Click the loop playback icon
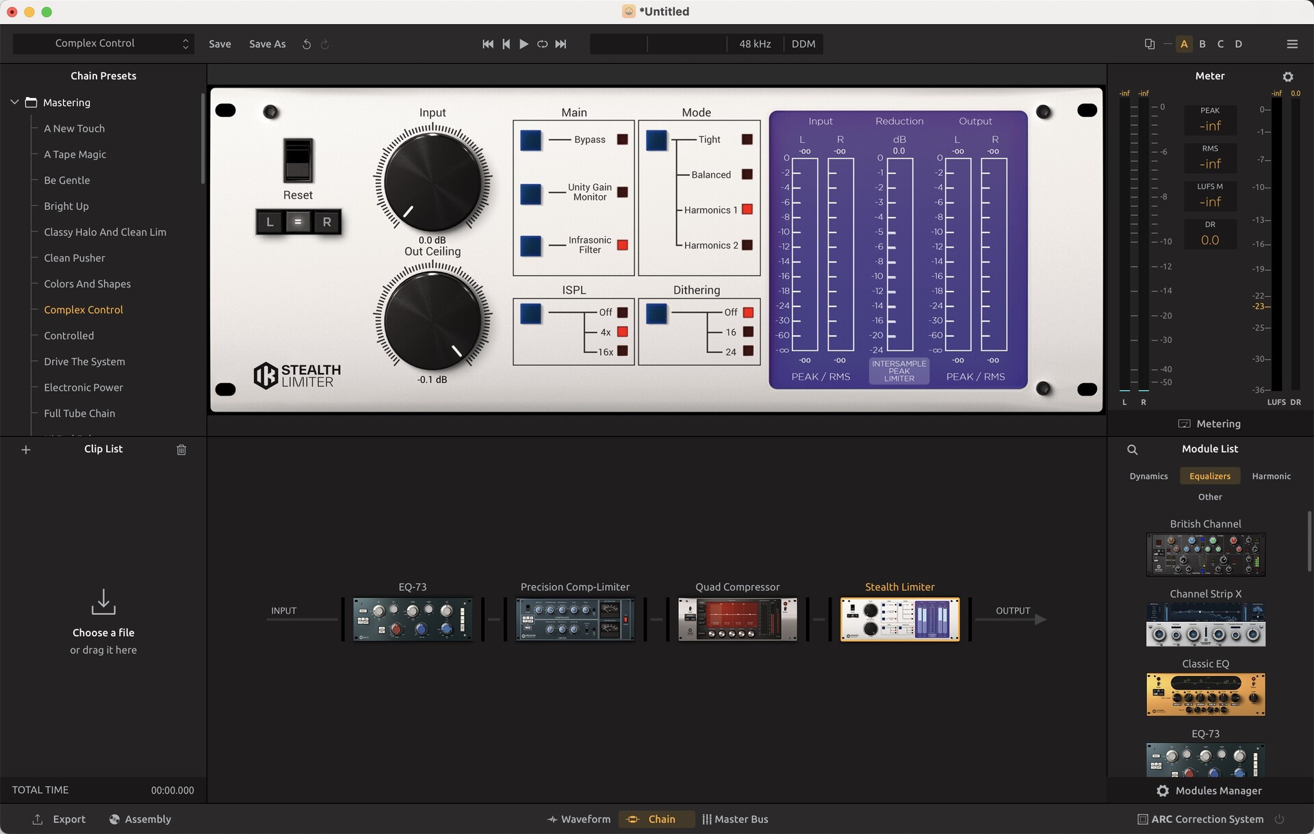Viewport: 1314px width, 834px height. [541, 44]
